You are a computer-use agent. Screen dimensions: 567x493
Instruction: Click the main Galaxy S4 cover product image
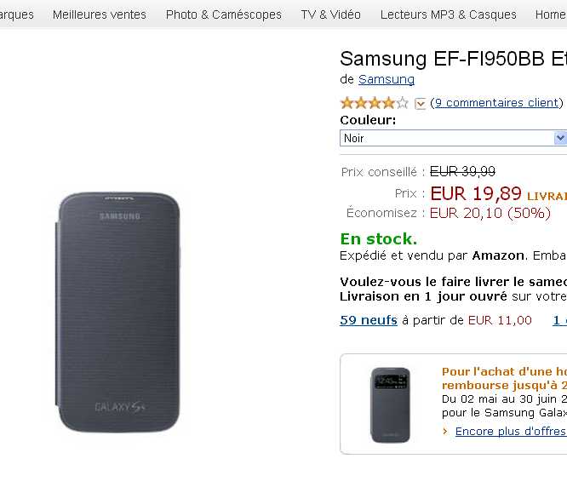[118, 312]
